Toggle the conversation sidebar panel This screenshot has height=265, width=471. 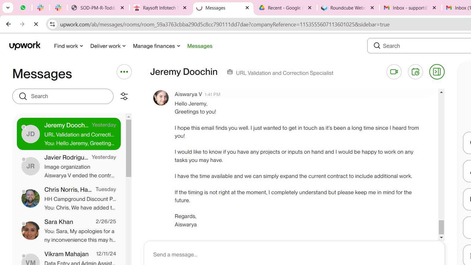coord(437,72)
